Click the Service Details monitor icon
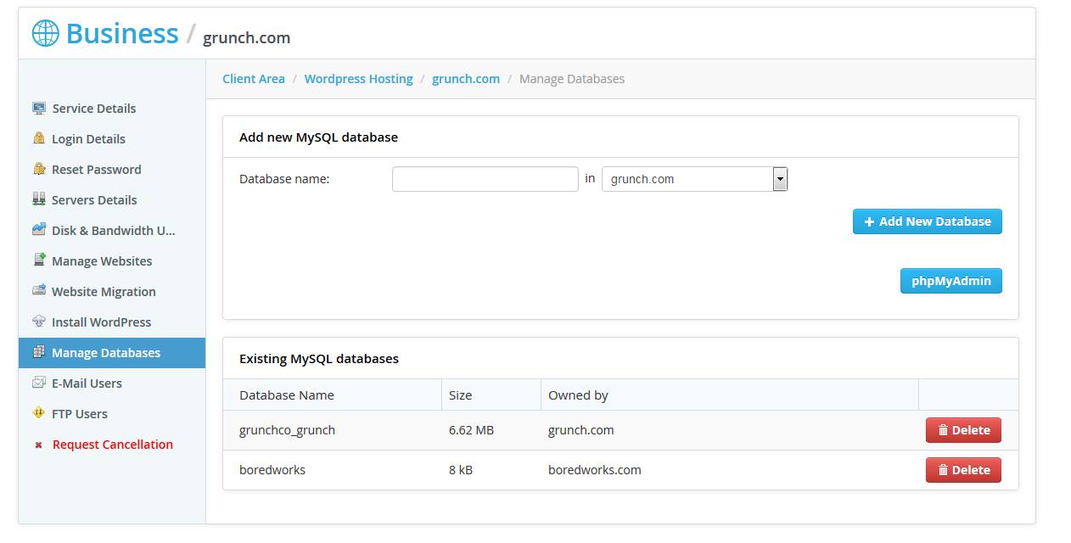 point(39,109)
